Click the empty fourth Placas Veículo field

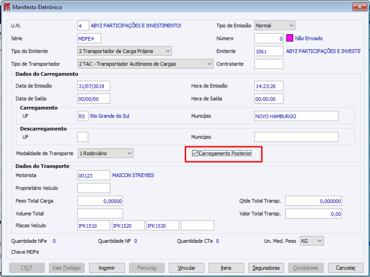(198, 226)
